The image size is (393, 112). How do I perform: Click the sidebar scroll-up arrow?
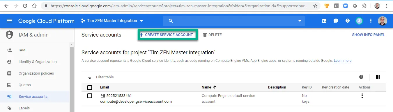coord(72,45)
